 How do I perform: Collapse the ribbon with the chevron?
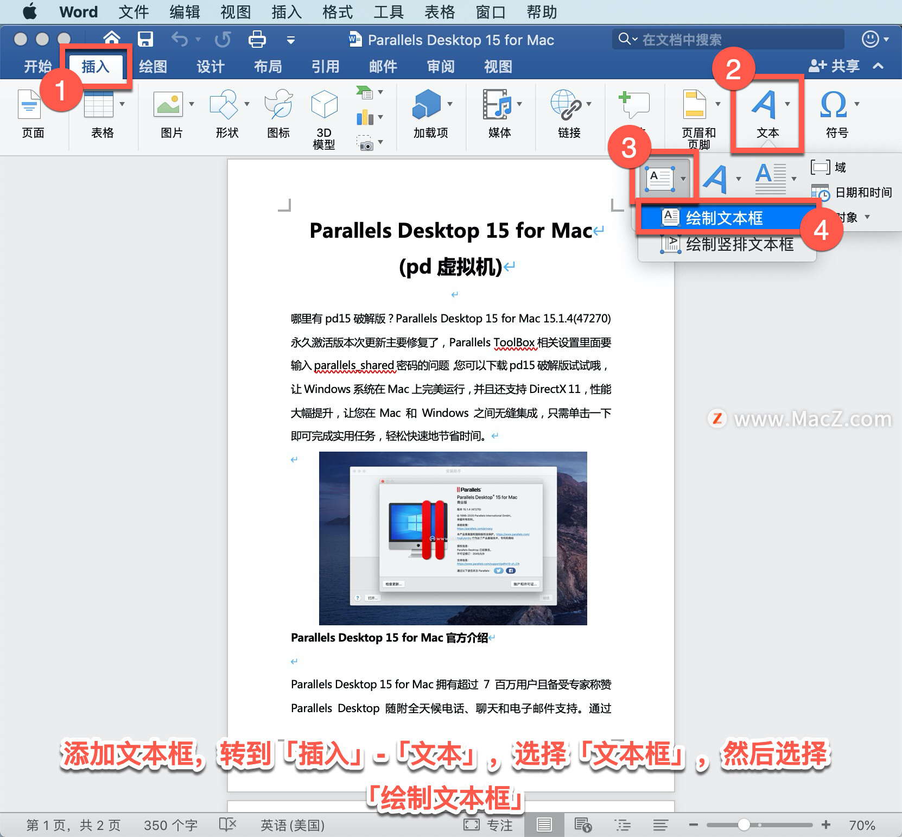[878, 66]
